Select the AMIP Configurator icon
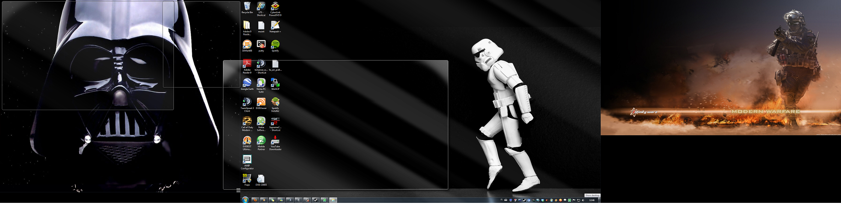 tap(247, 159)
